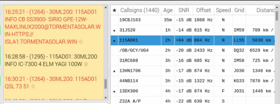The height and width of the screenshot is (104, 280).
Task: Click the Speed column header
Action: 223,10
